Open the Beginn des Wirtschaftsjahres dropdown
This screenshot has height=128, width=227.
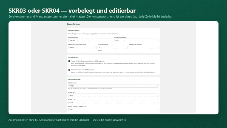coord(82,48)
